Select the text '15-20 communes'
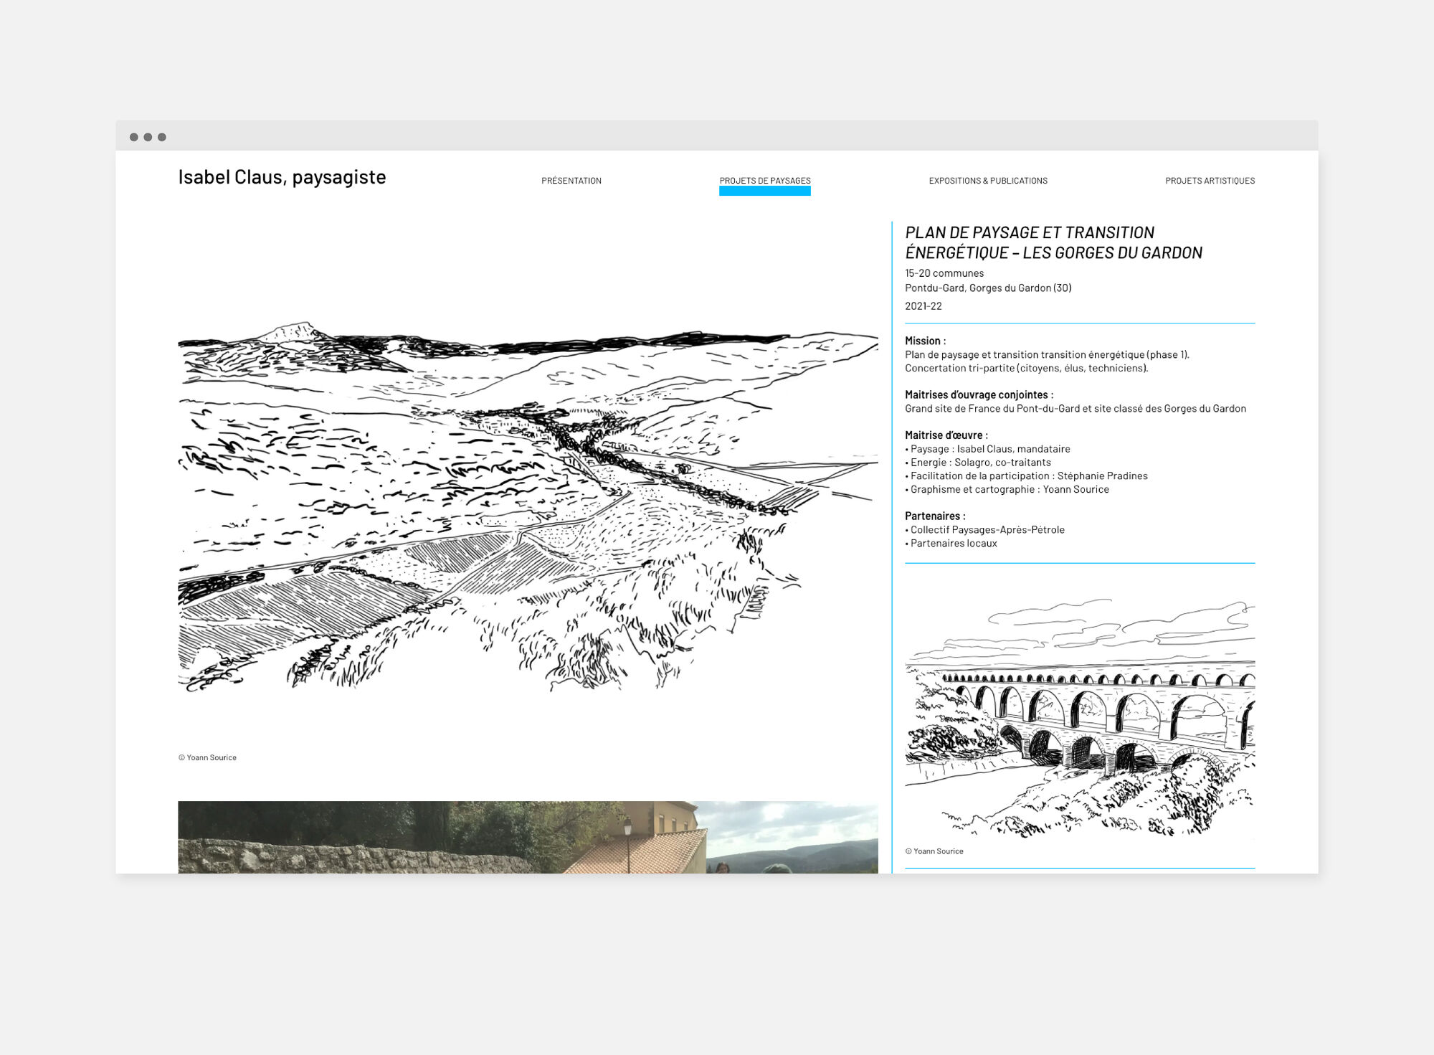This screenshot has height=1055, width=1434. click(x=944, y=273)
